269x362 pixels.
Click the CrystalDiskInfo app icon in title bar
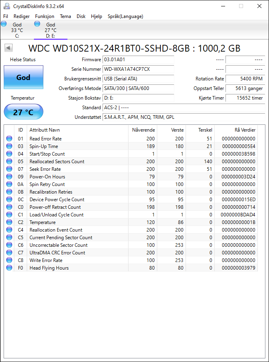(x=7, y=6)
